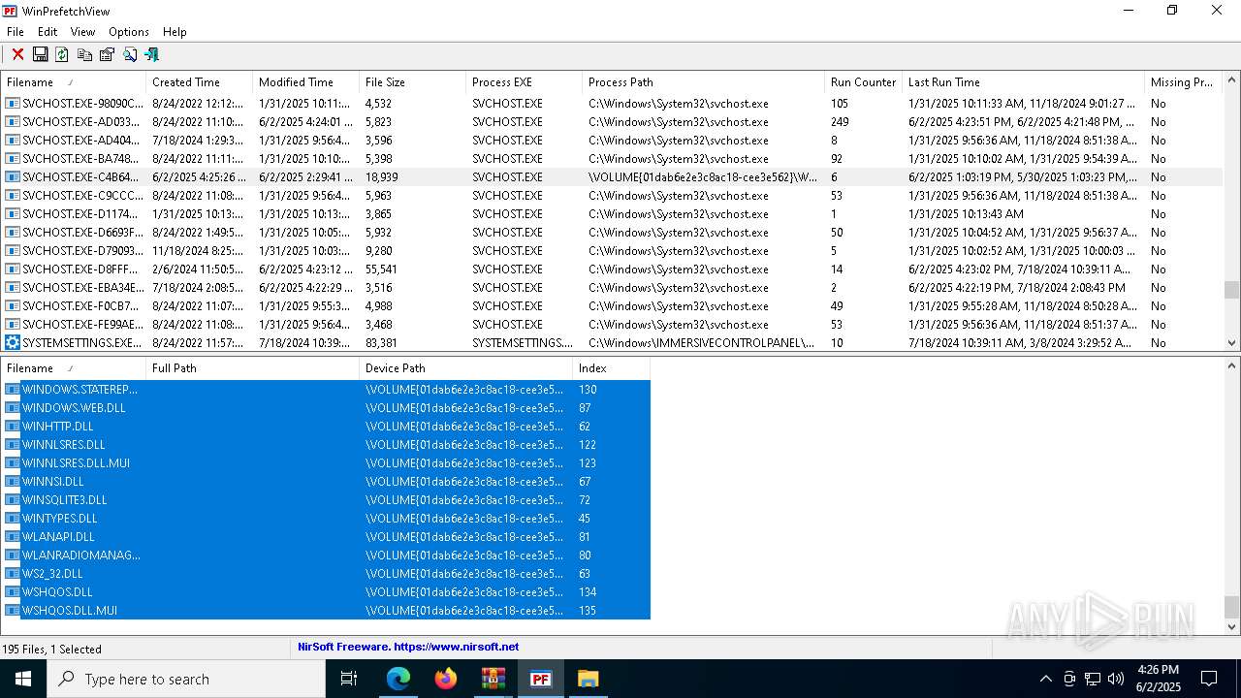Click the red X delete selected files icon
The width and height of the screenshot is (1241, 698).
17,55
